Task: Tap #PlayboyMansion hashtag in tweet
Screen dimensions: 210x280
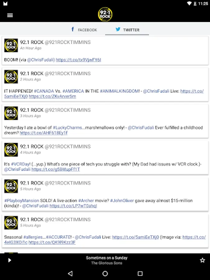Action: [x=21, y=201]
